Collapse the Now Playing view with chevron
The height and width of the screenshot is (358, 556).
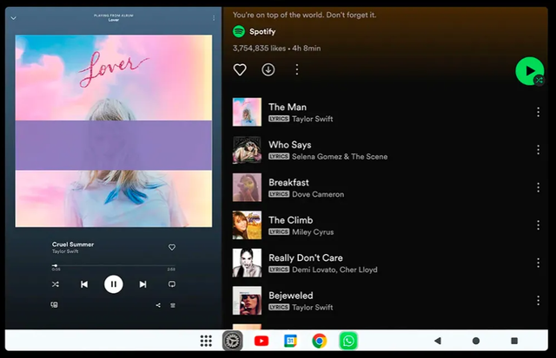[x=14, y=18]
